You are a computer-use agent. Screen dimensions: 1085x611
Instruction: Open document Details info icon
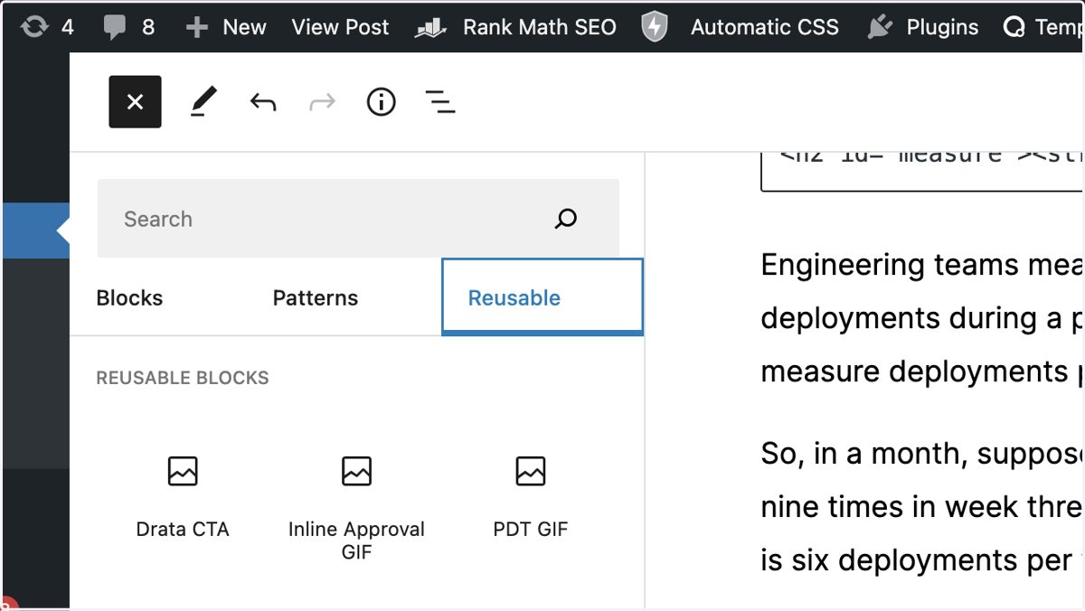(x=382, y=102)
